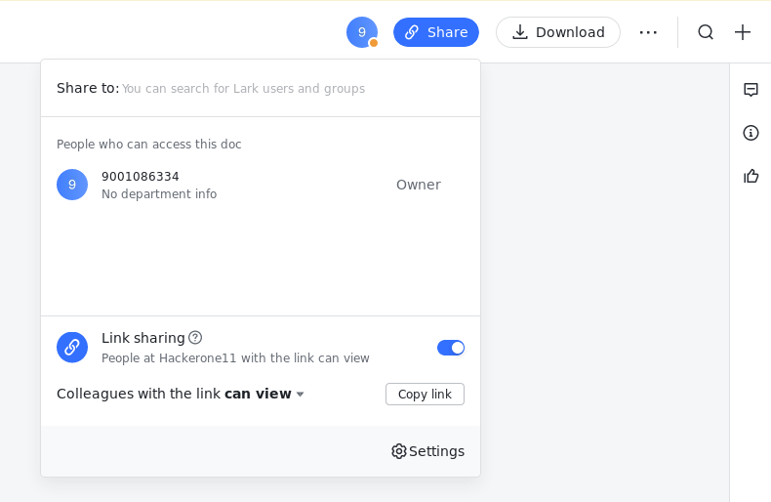Disable the Link sharing toggle
771x502 pixels.
(x=451, y=348)
